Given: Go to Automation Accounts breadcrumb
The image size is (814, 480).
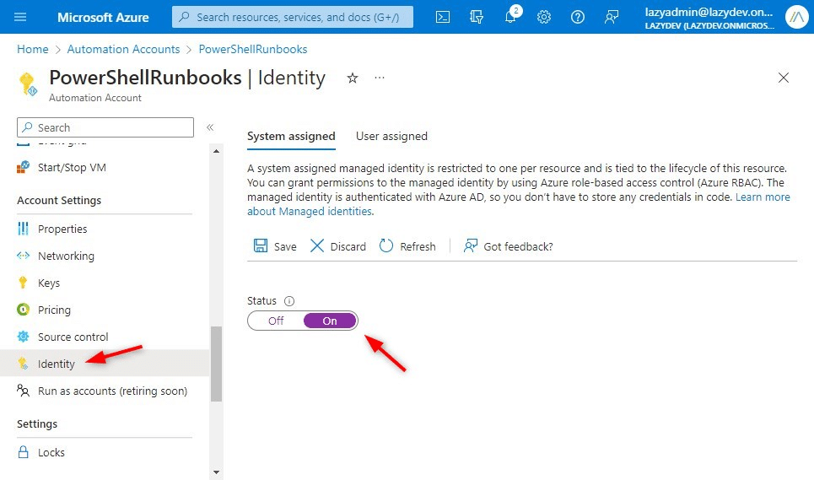Looking at the screenshot, I should pyautogui.click(x=123, y=49).
